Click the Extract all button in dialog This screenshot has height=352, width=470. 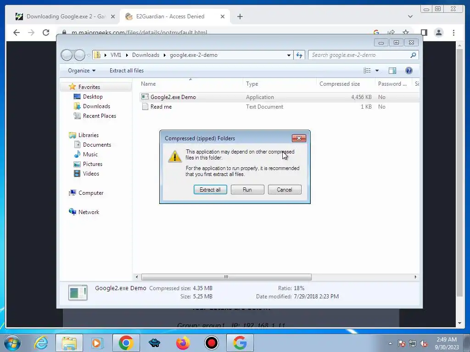(x=210, y=190)
